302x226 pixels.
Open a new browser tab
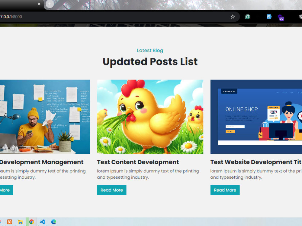49,5
